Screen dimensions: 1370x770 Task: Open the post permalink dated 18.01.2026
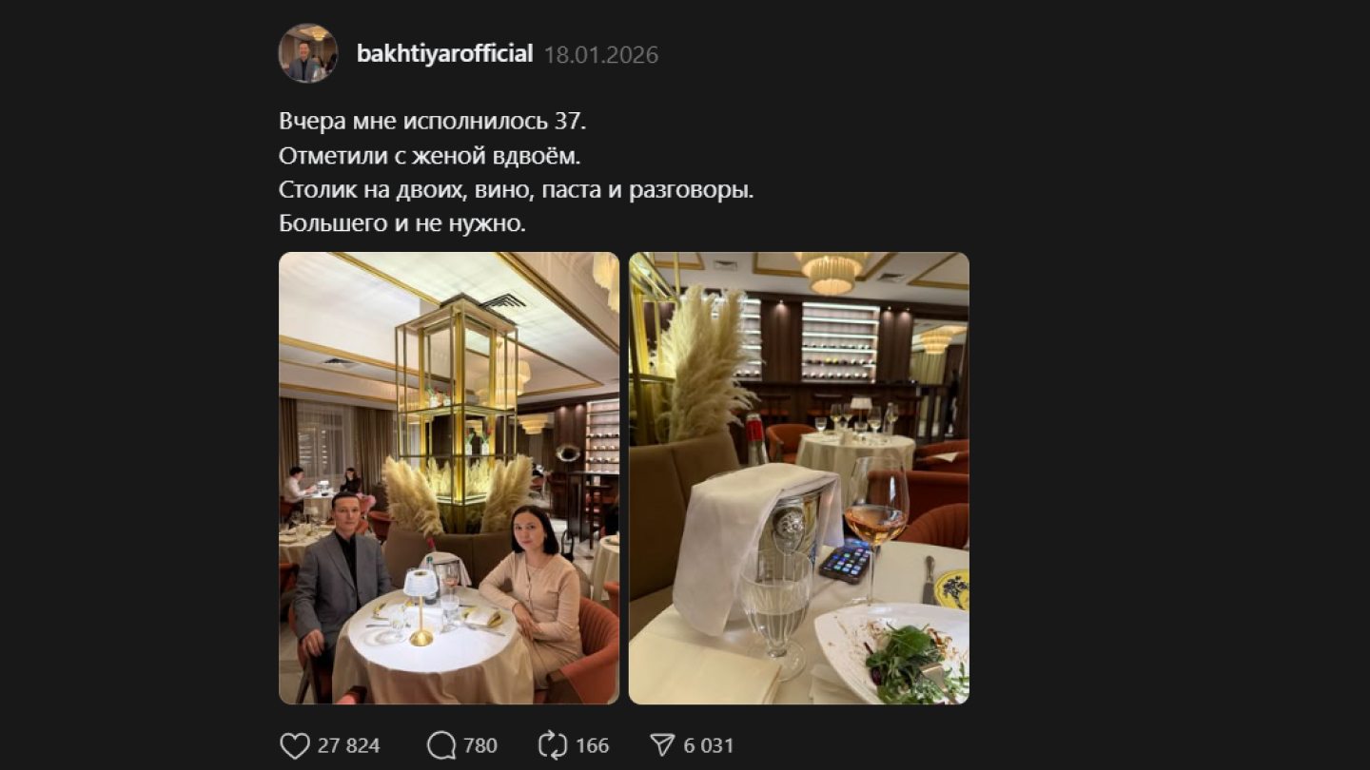point(601,55)
